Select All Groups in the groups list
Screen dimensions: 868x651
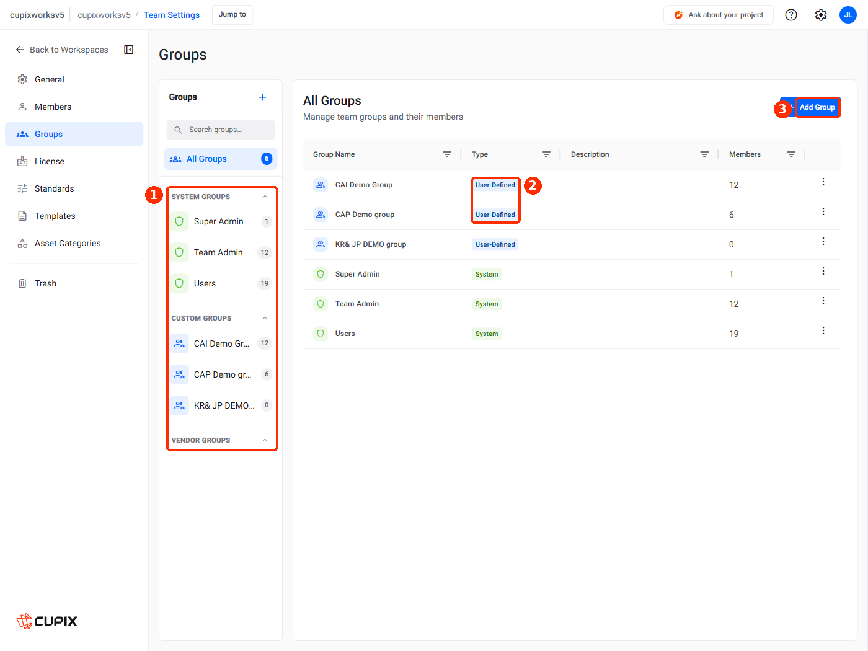click(221, 159)
